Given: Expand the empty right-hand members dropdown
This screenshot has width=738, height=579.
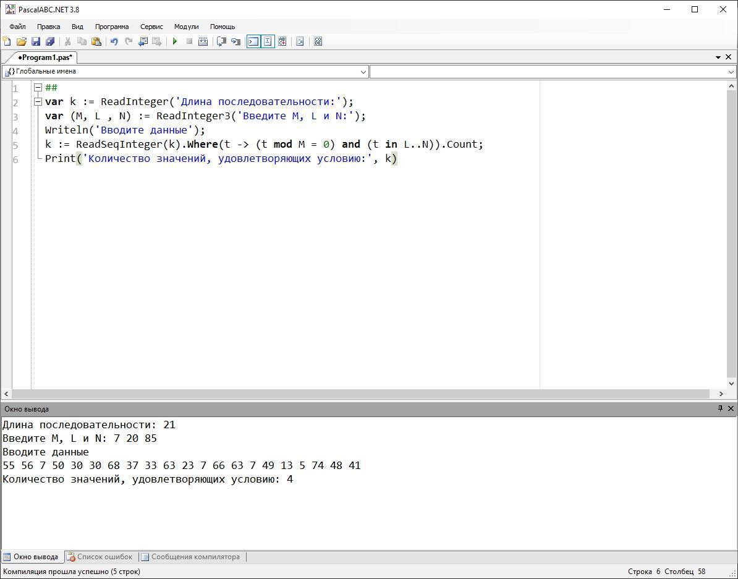Looking at the screenshot, I should [x=731, y=72].
